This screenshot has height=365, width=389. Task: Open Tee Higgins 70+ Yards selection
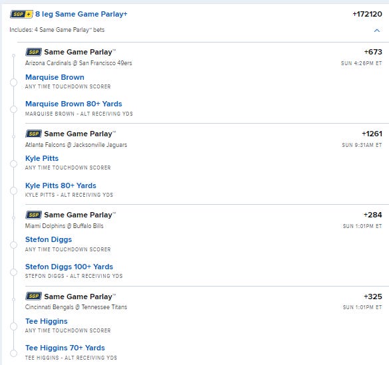[x=65, y=348]
